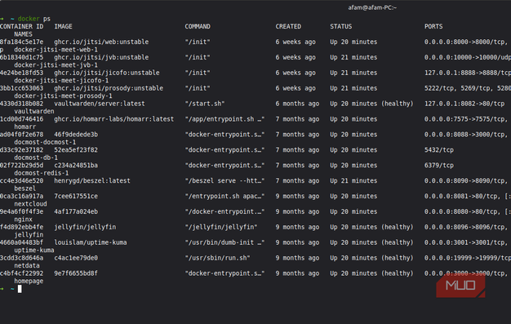Click the "/usr/bin/dumb-init" command entry
Image resolution: width=511 pixels, height=324 pixels.
224,242
